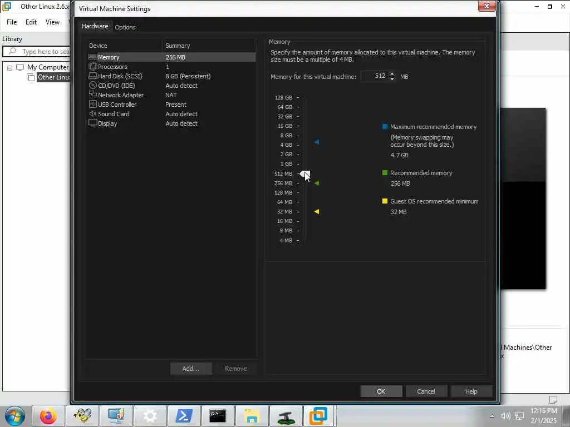Screen dimensions: 570x427
Task: Click the '16 GB' scale label
Action: (x=285, y=126)
